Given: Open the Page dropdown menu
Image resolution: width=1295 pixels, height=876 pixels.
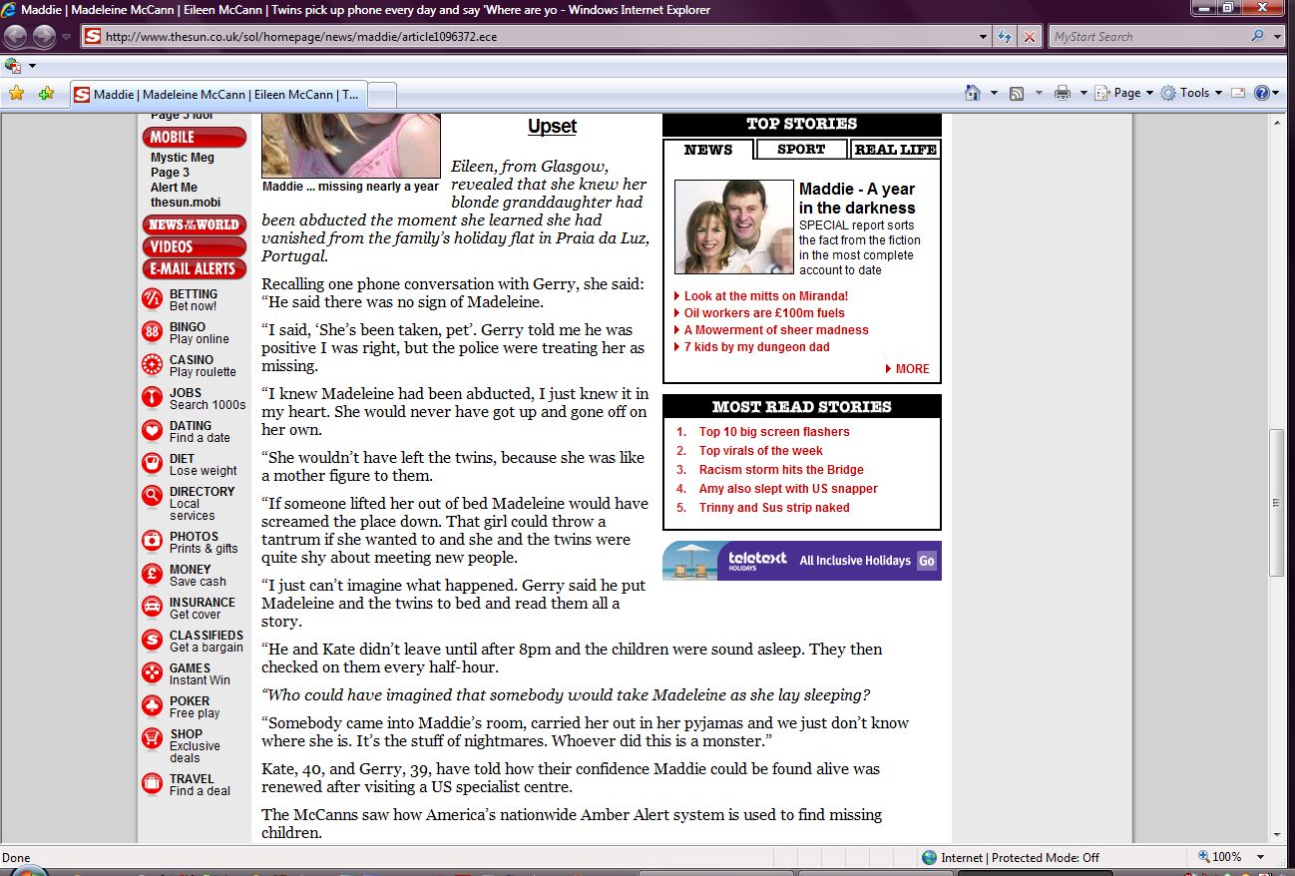Looking at the screenshot, I should point(1125,93).
